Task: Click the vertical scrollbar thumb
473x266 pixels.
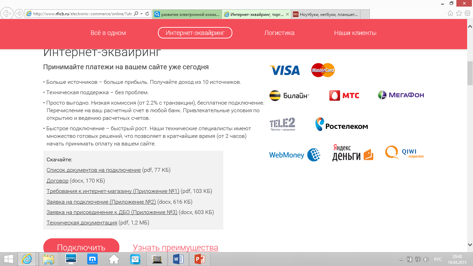Action: [470, 73]
